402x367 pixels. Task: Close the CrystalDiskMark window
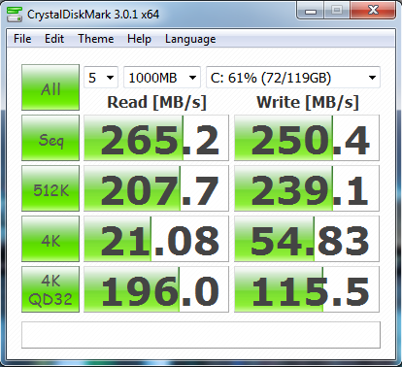(x=373, y=11)
